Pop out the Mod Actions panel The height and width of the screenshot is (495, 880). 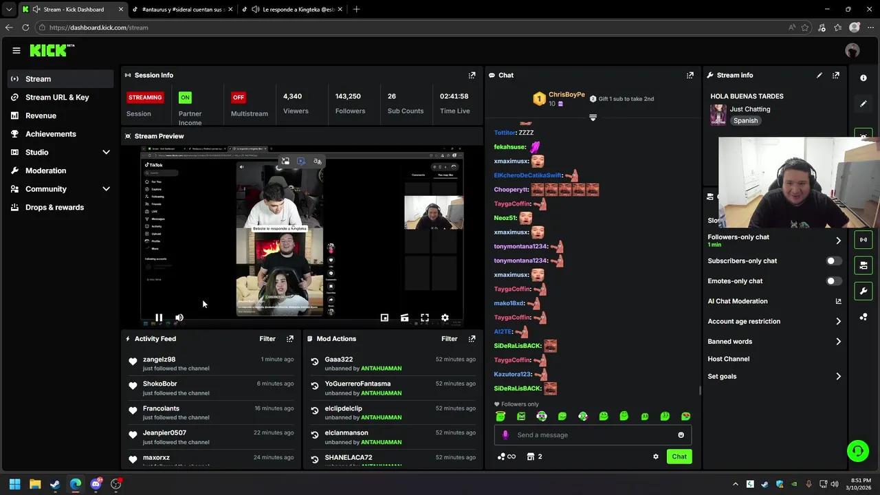[472, 338]
